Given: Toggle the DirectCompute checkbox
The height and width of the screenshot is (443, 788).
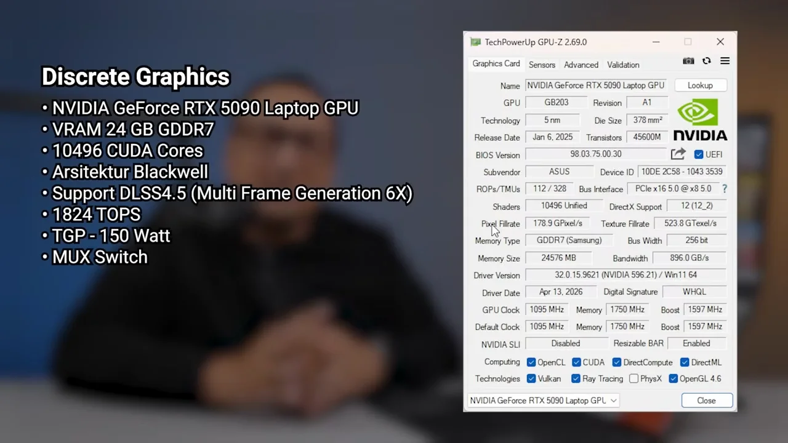Looking at the screenshot, I should tap(616, 362).
